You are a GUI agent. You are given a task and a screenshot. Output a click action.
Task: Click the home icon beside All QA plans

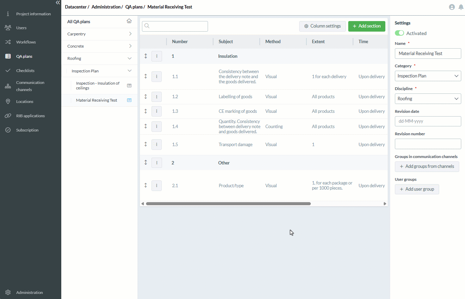tap(129, 21)
